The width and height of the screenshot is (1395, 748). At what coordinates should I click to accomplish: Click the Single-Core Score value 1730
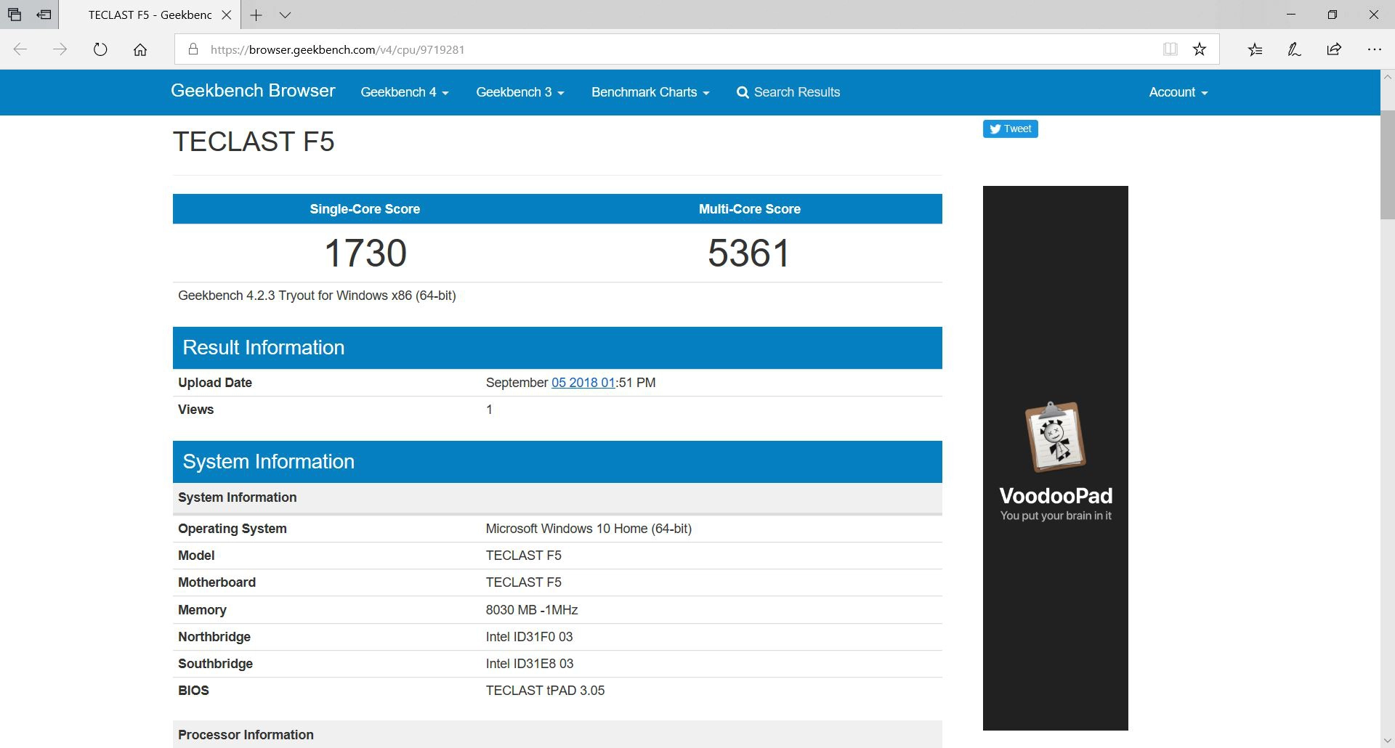coord(365,253)
